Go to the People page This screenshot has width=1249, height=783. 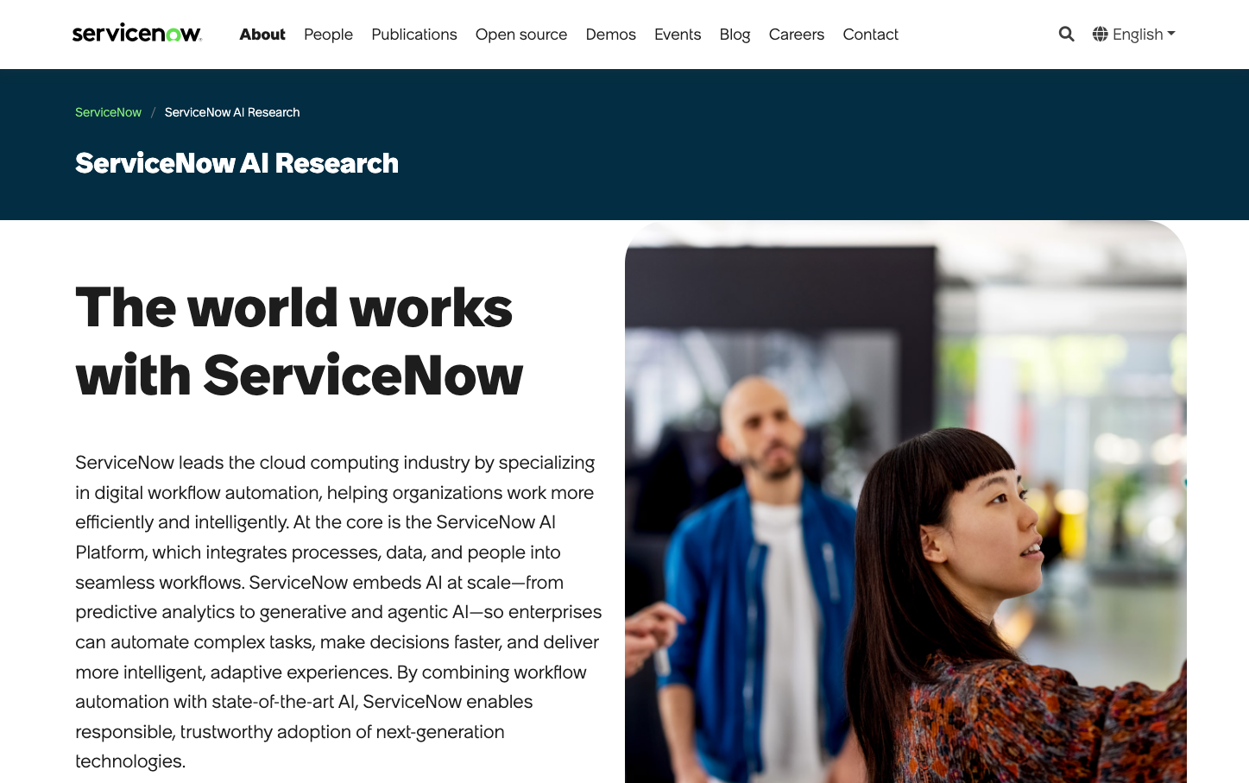[x=328, y=34]
